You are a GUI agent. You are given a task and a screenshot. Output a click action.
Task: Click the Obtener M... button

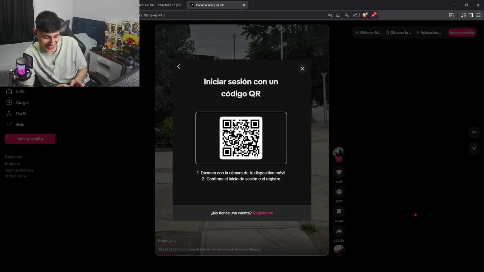click(x=368, y=32)
